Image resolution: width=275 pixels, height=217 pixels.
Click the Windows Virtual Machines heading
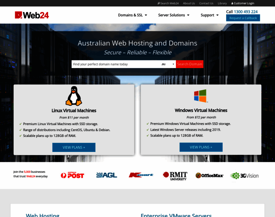[201, 110]
